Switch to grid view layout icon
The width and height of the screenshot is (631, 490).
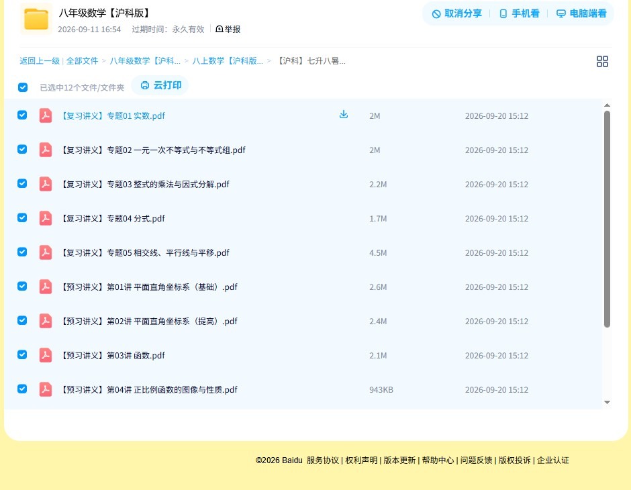pyautogui.click(x=602, y=62)
